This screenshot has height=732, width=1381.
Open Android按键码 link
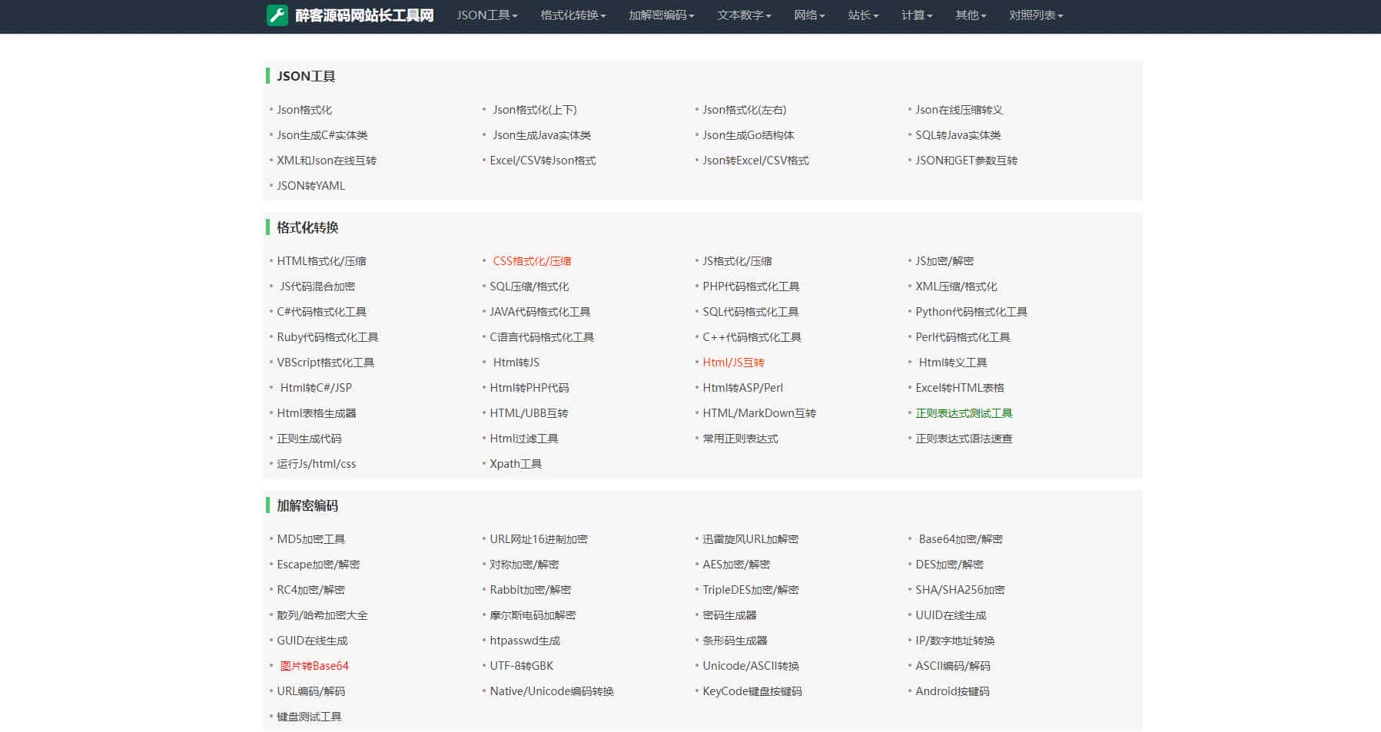point(952,691)
